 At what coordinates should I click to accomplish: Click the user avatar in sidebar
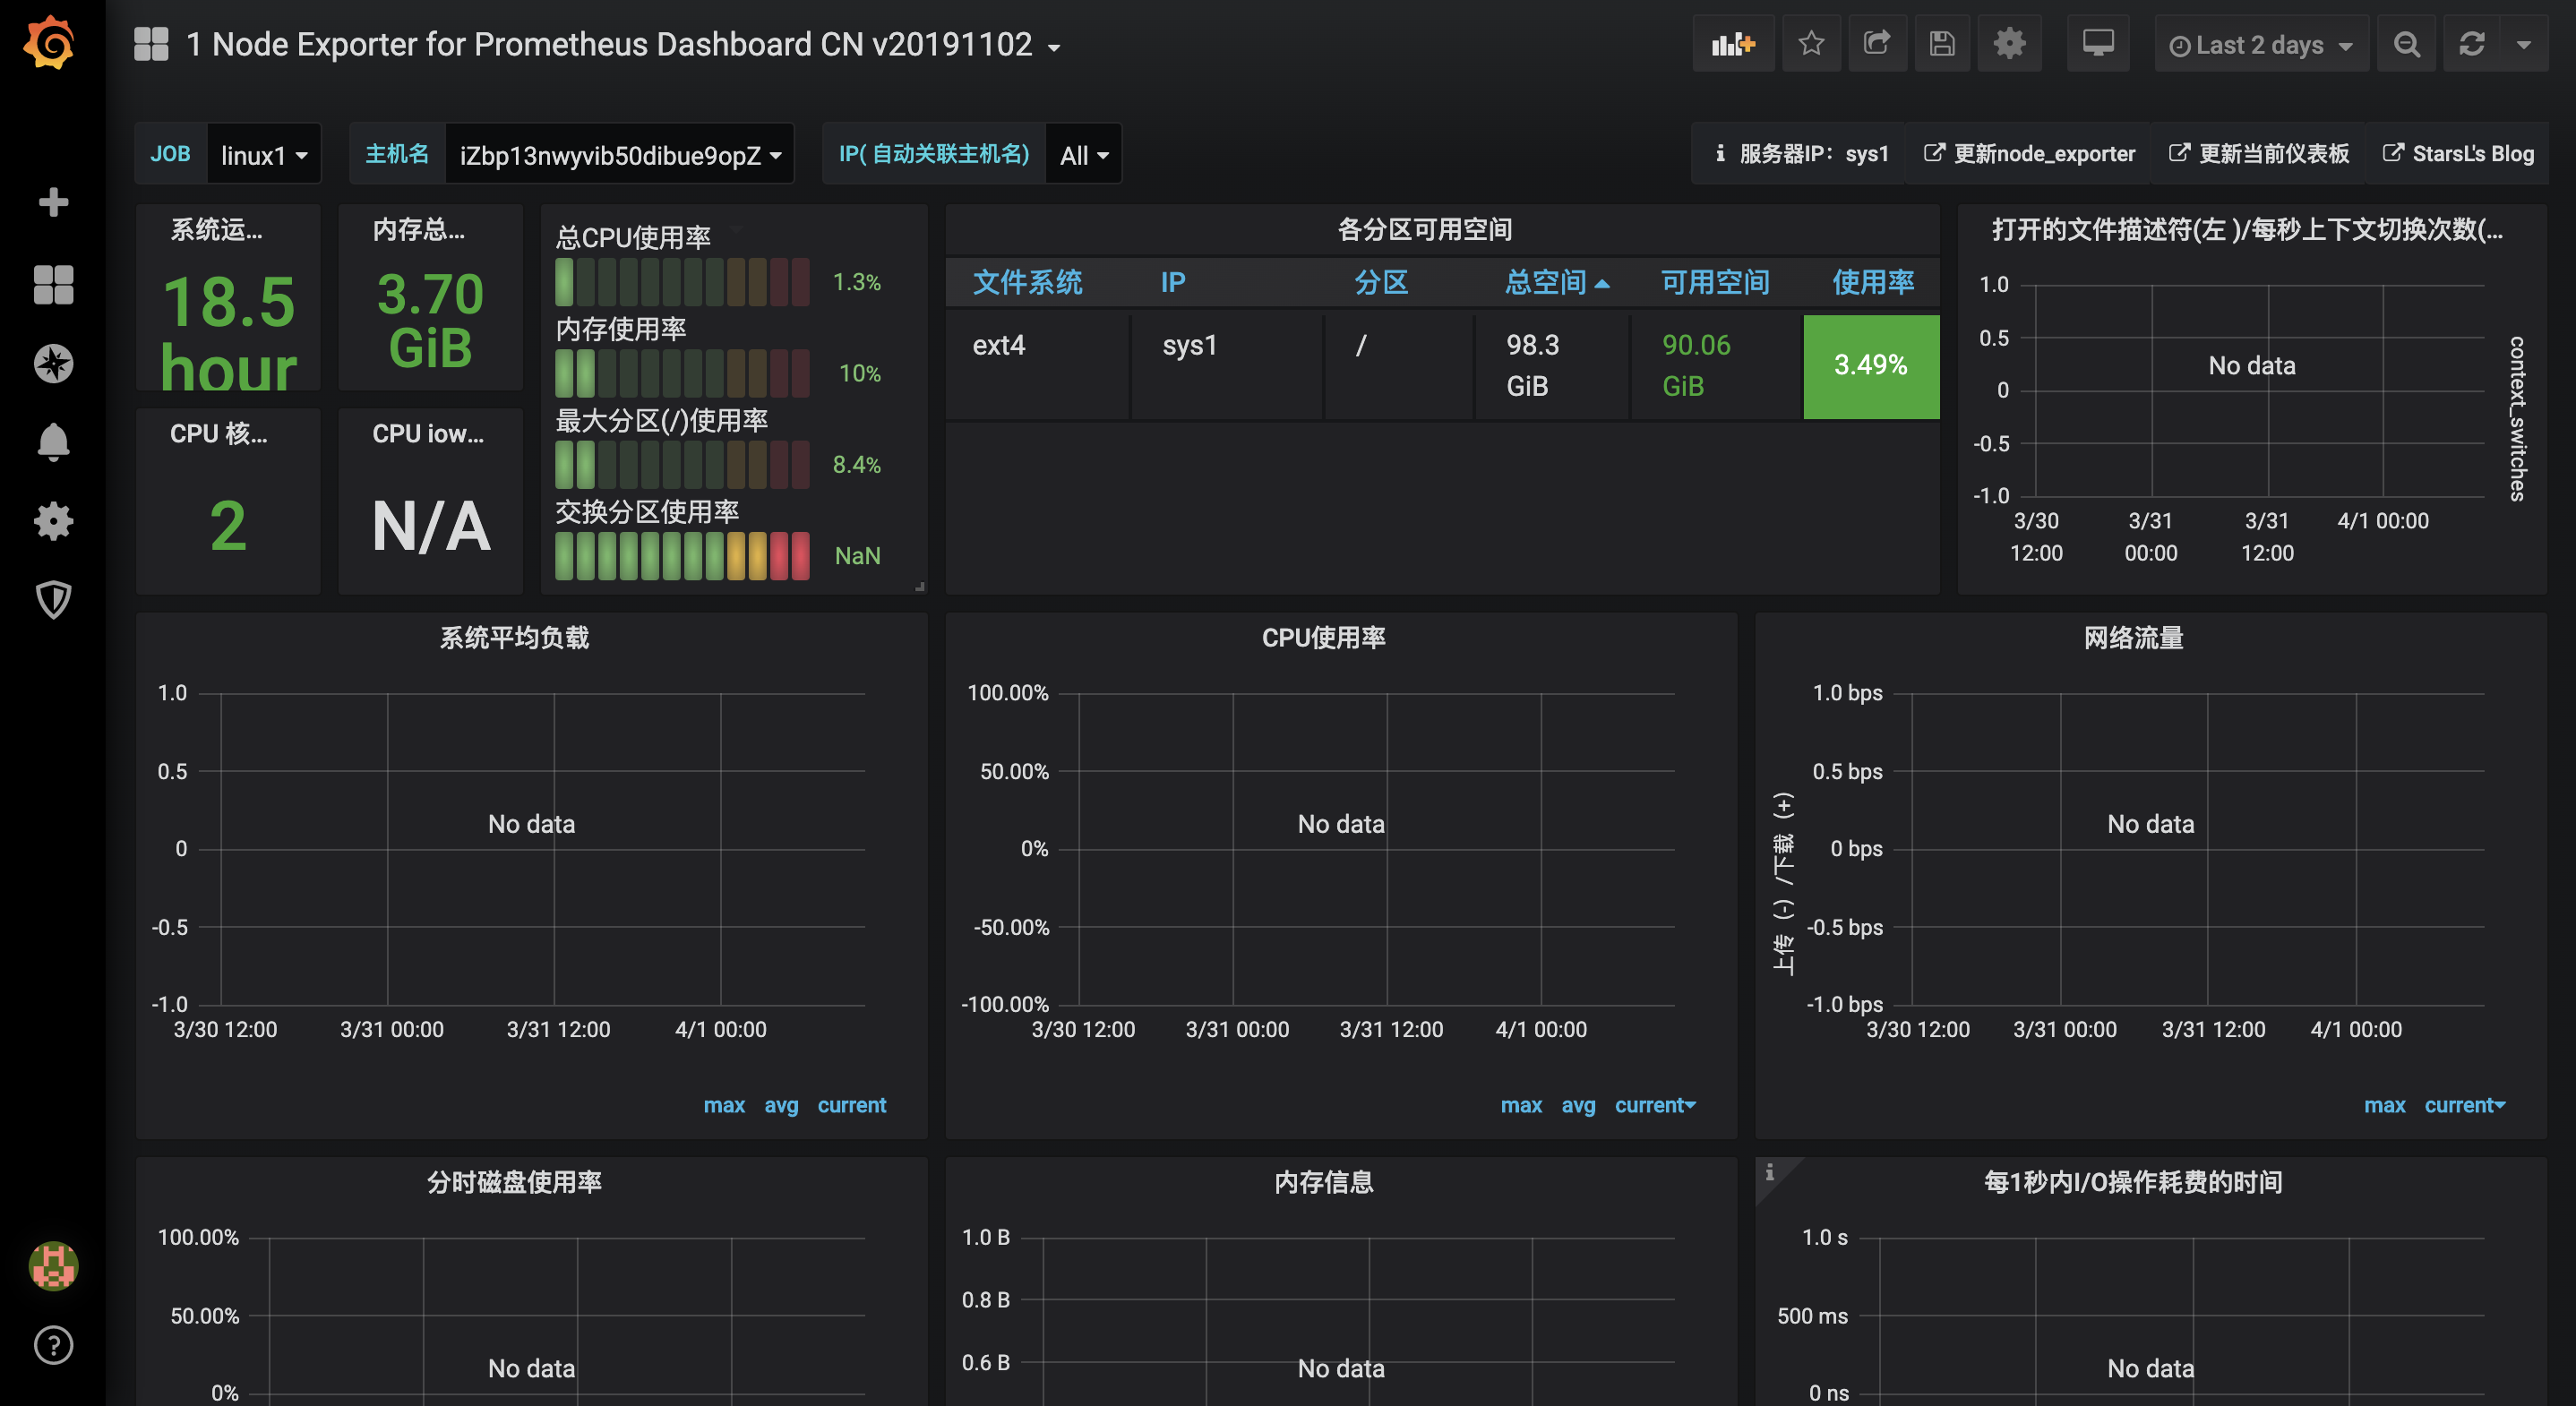coord(53,1266)
